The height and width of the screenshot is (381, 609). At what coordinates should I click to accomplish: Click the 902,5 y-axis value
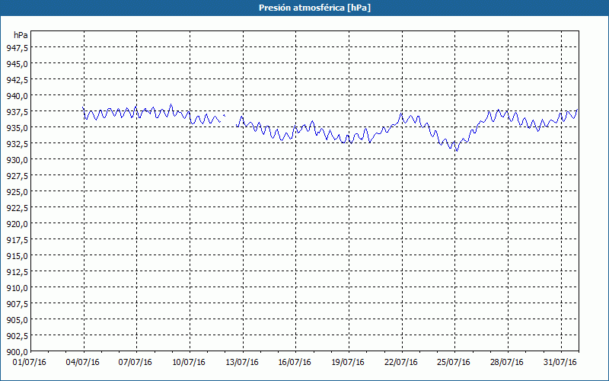pyautogui.click(x=17, y=335)
